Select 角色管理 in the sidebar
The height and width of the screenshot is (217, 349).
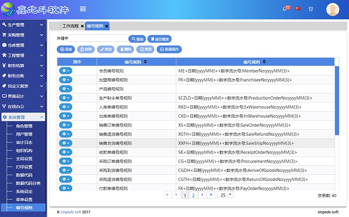(24, 126)
